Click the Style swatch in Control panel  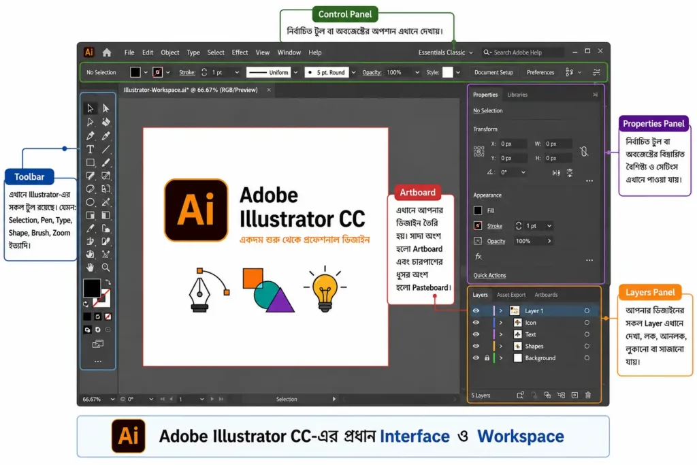(x=448, y=72)
